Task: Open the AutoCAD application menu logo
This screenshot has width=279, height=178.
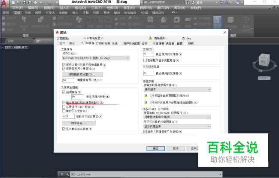Action: pos(3,3)
